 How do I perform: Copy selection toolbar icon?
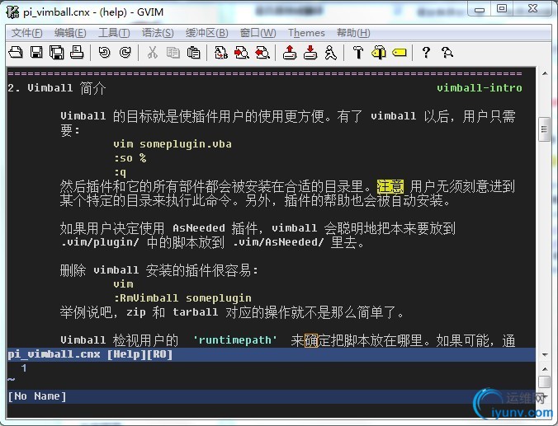coord(173,53)
